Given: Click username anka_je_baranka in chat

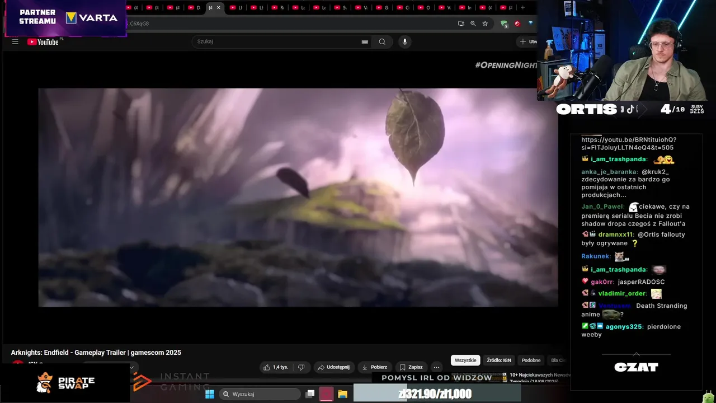Looking at the screenshot, I should 609,172.
